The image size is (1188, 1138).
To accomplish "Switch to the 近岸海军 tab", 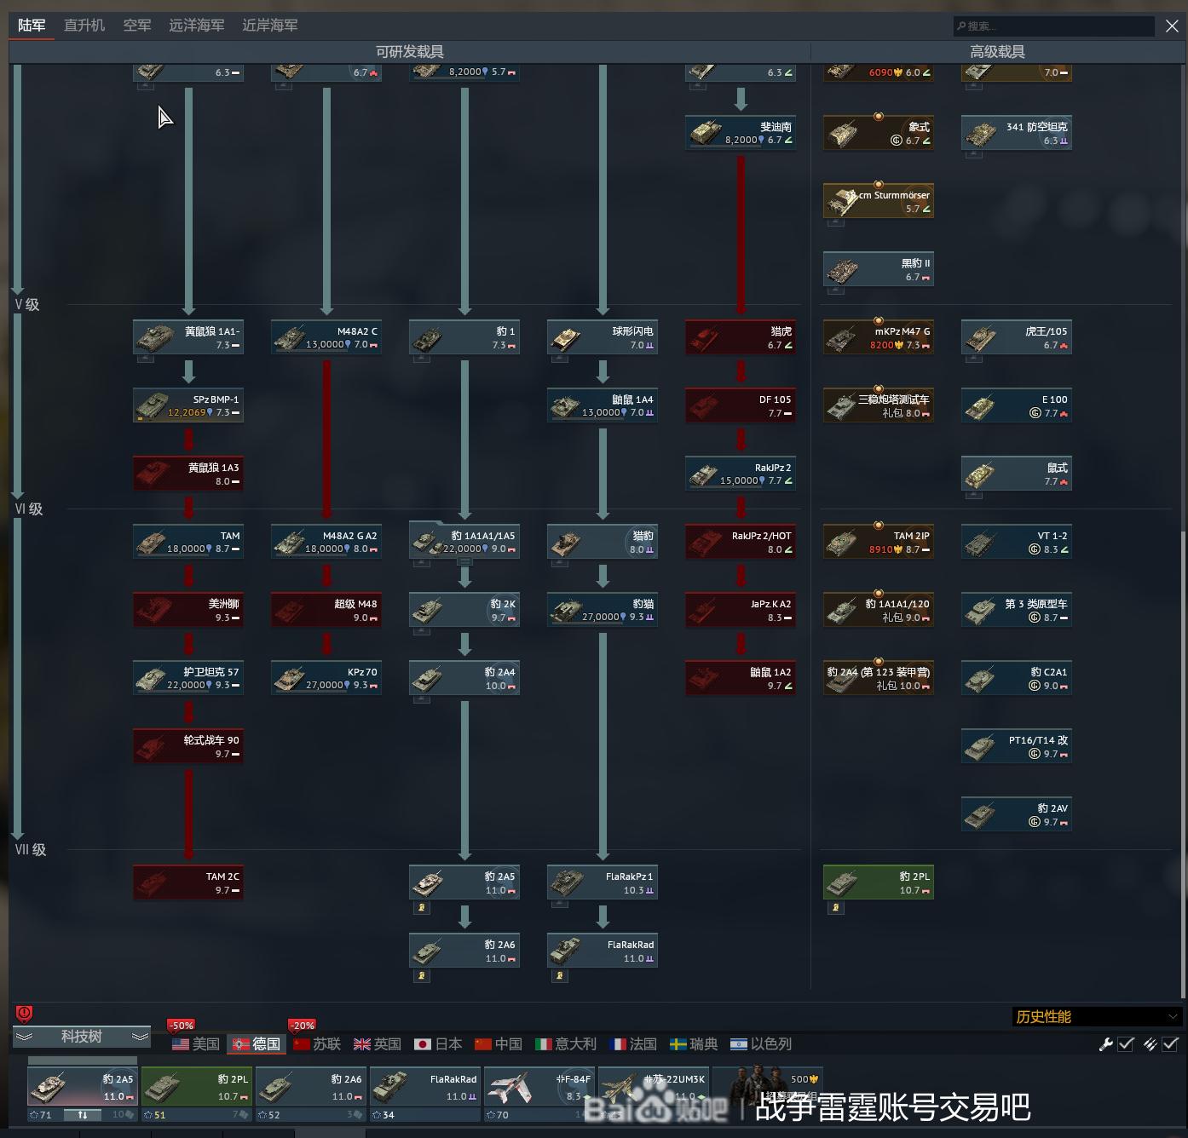I will tap(270, 26).
